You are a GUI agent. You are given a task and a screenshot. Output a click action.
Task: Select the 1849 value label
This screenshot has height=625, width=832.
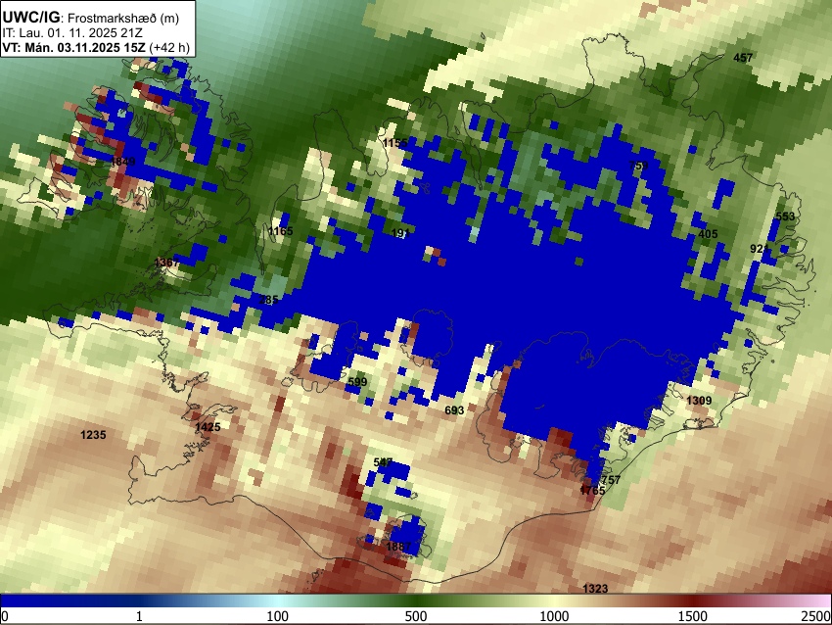122,162
